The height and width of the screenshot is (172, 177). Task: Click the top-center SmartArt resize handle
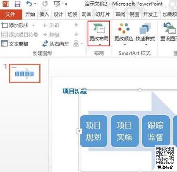click(140, 90)
